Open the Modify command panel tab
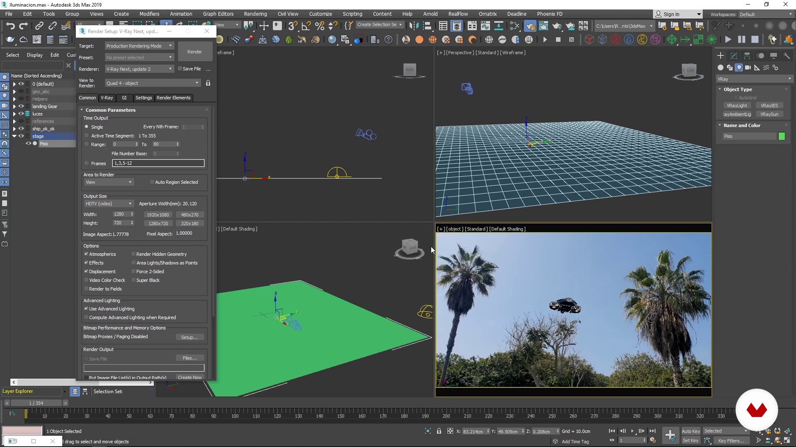 click(x=734, y=56)
